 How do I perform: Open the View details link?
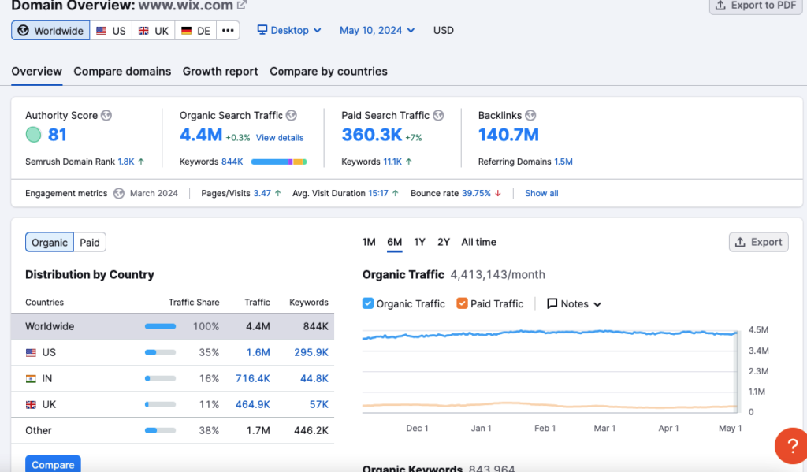click(x=280, y=138)
